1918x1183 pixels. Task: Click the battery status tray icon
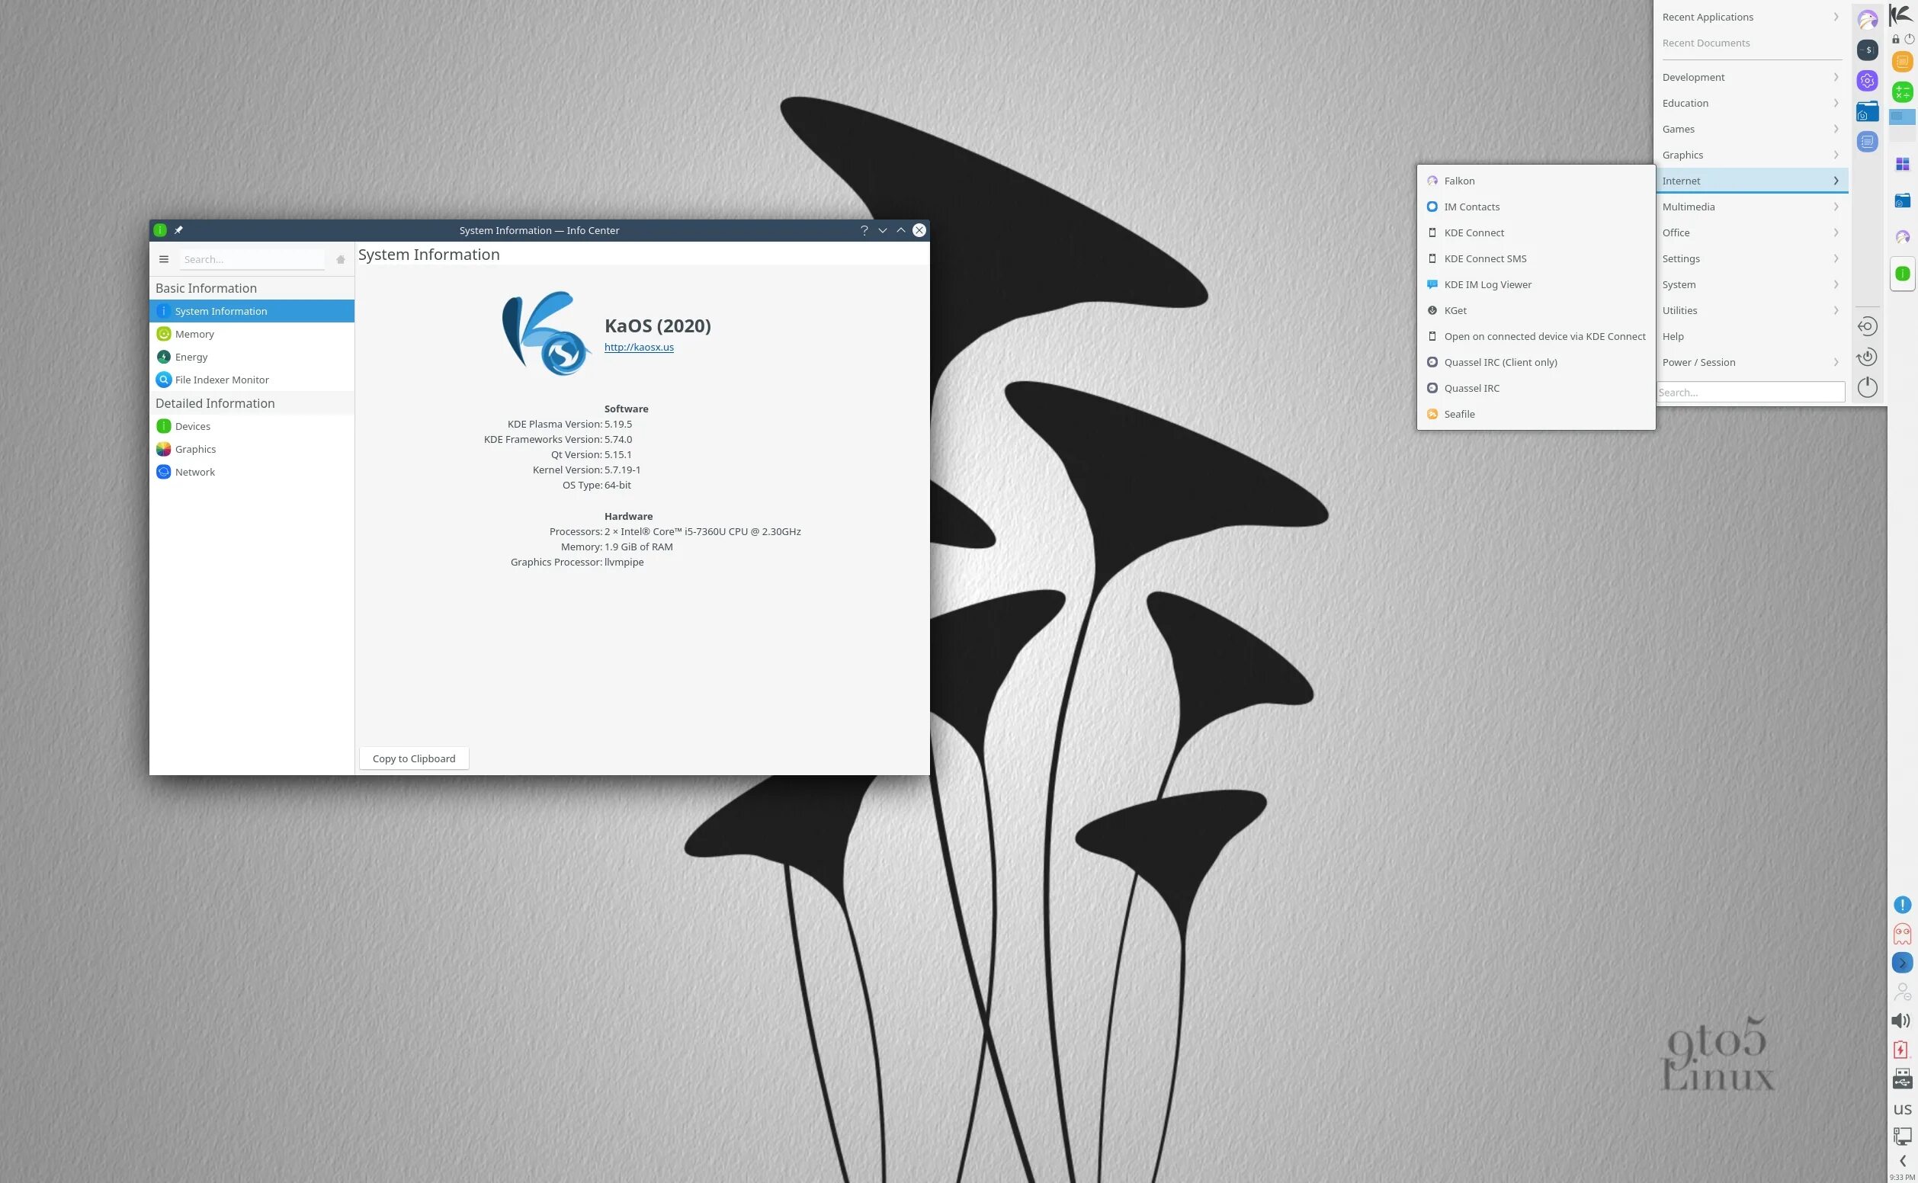coord(1901,1050)
